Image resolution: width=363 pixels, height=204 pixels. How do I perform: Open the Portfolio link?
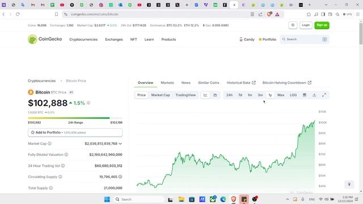tap(267, 40)
